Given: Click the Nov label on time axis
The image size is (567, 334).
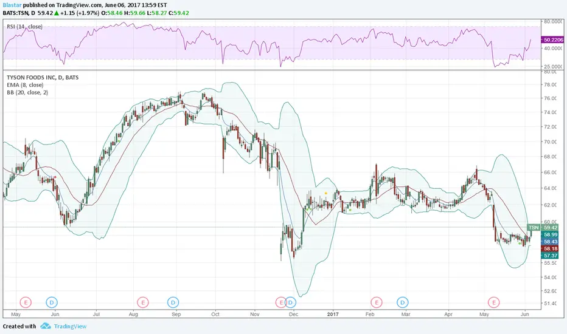Looking at the screenshot, I should tap(254, 314).
